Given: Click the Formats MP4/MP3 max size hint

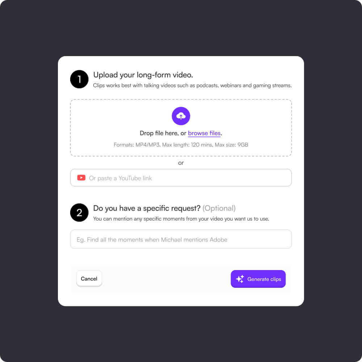Looking at the screenshot, I should point(181,145).
